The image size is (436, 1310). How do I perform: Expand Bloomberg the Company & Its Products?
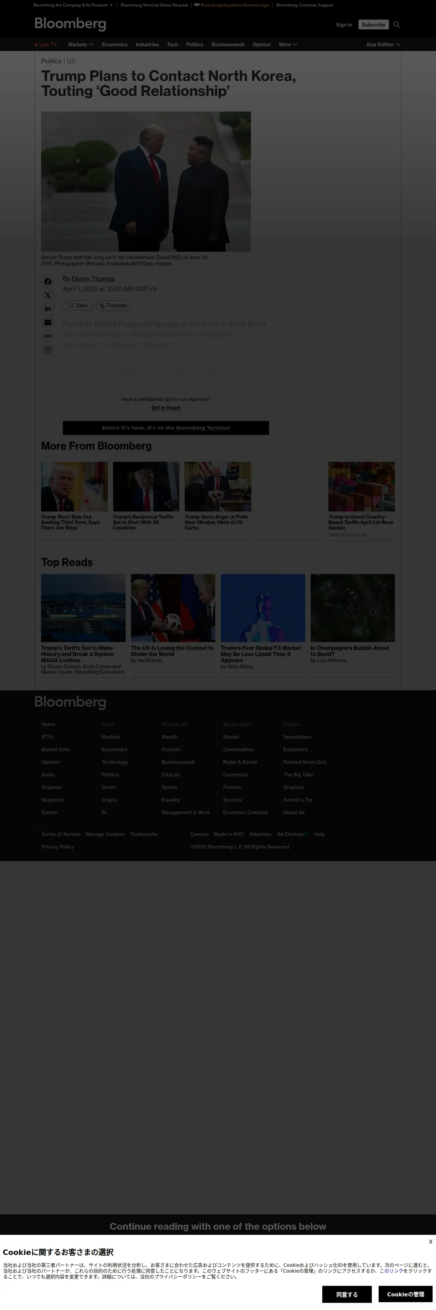[x=73, y=5]
